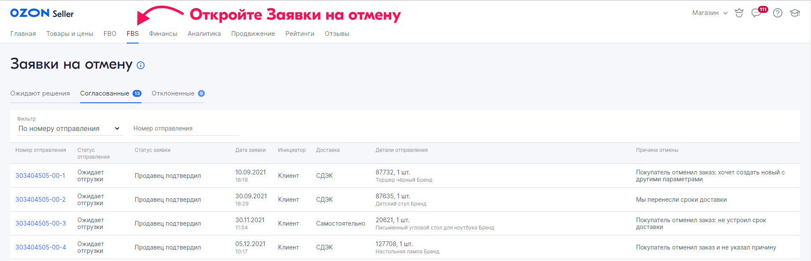Open the По номеру отправления filter dropdown
811x261 pixels.
tap(69, 129)
